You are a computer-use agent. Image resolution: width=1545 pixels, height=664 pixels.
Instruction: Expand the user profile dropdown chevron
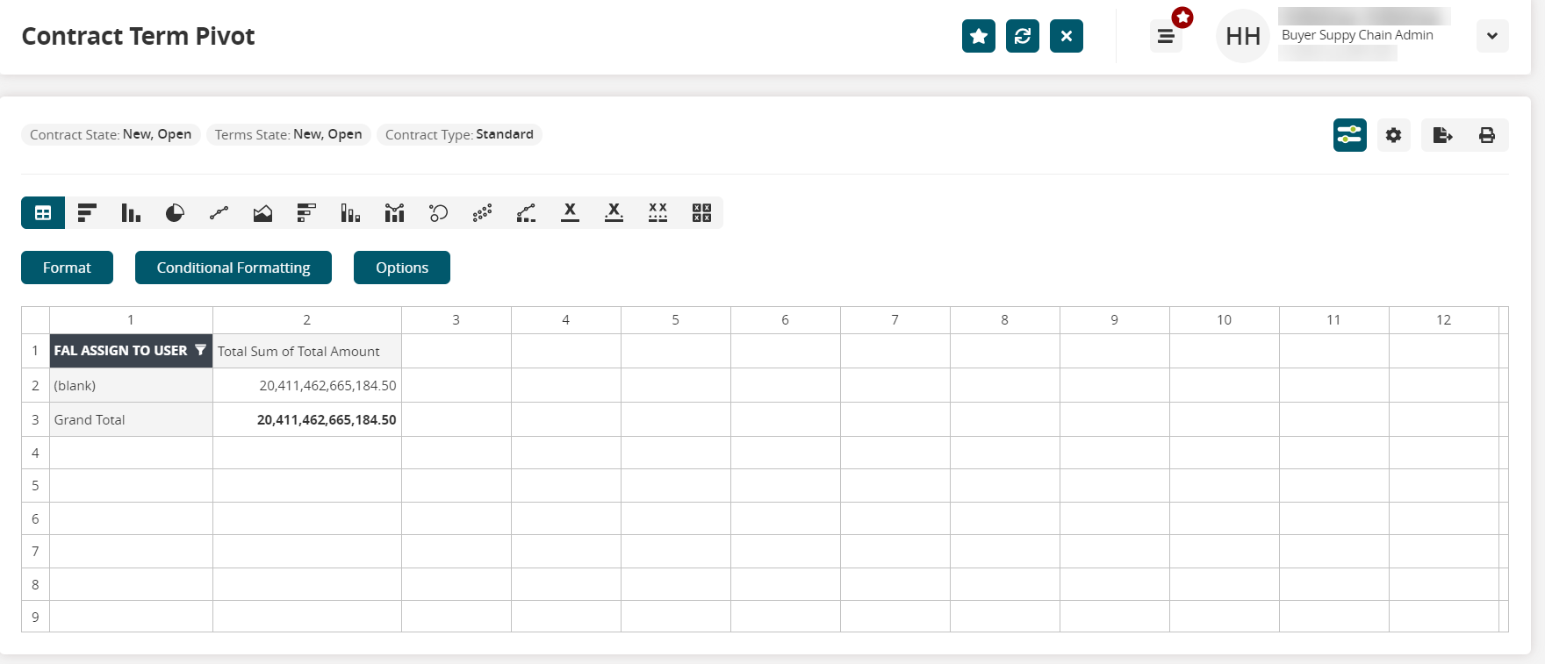1491,36
